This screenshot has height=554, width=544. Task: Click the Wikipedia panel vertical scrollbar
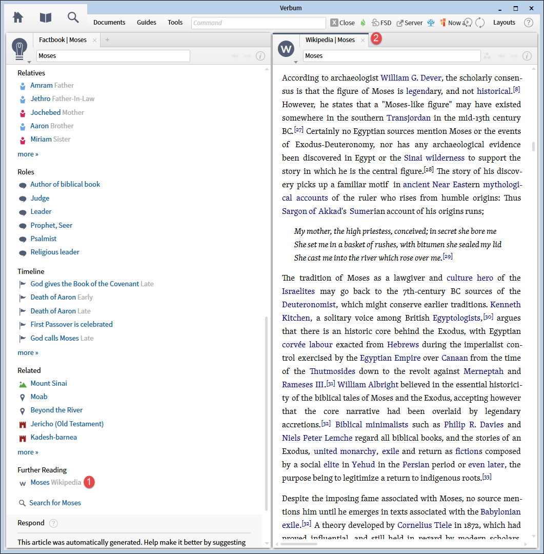click(533, 146)
